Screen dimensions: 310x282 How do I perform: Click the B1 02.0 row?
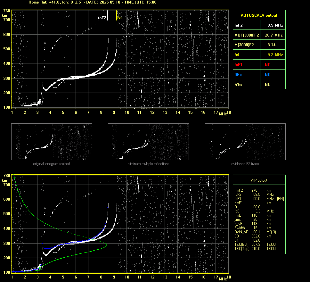coord(247,240)
